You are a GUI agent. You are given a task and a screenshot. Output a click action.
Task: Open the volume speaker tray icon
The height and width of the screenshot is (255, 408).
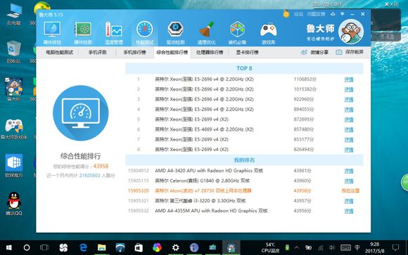point(332,247)
